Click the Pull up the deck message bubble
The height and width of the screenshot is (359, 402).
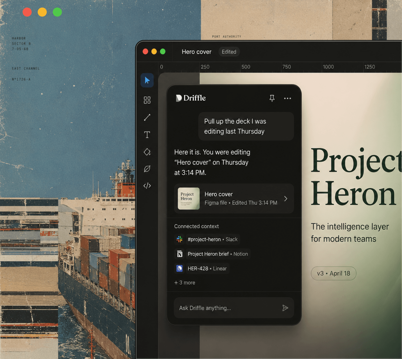pos(246,126)
